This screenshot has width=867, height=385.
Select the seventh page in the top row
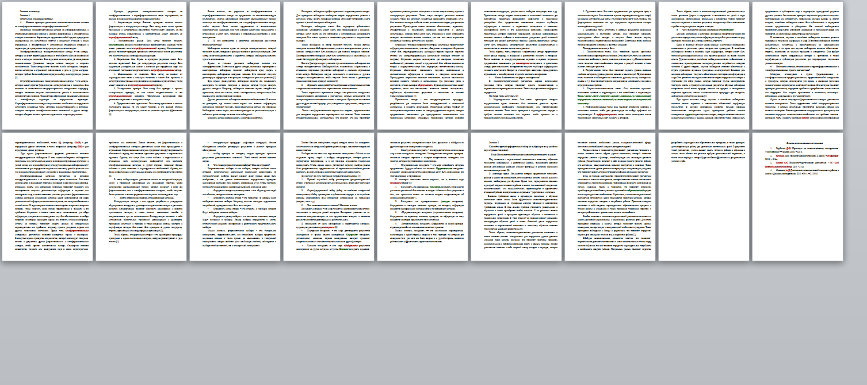610,66
